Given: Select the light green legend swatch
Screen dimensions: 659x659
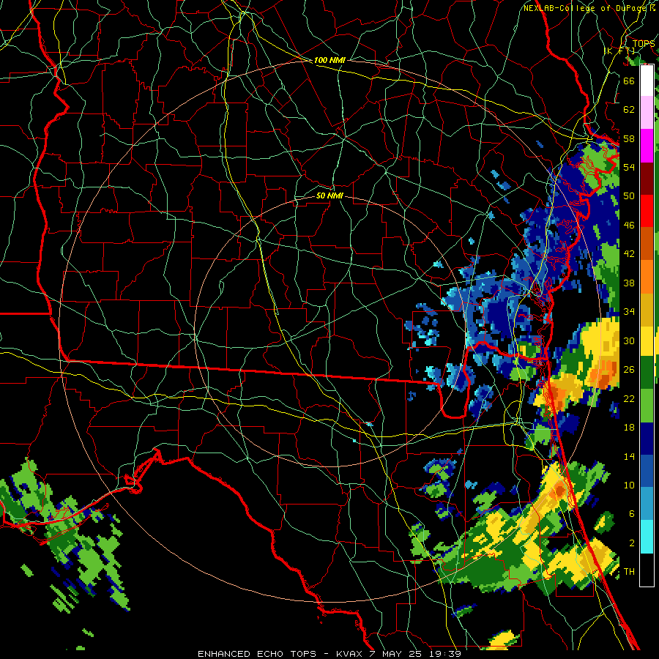Looking at the screenshot, I should click(x=647, y=406).
